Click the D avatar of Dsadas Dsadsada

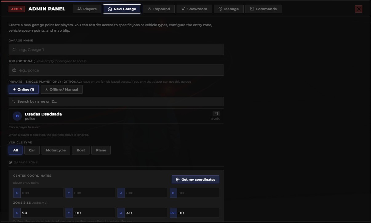tap(17, 116)
